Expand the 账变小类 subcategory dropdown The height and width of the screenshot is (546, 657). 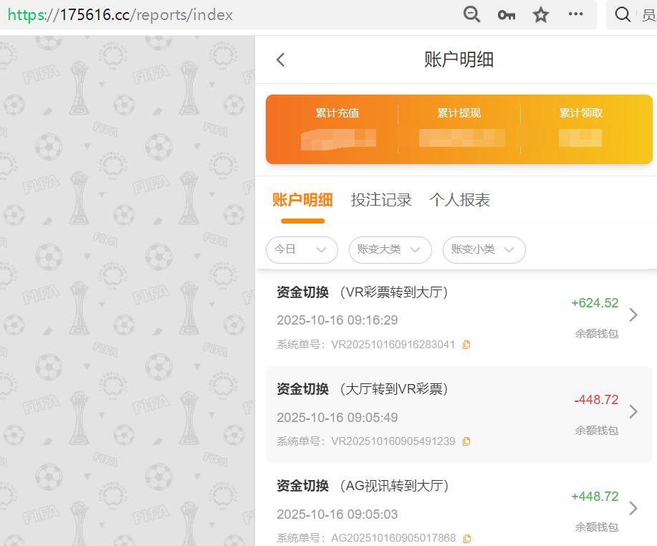click(x=484, y=249)
